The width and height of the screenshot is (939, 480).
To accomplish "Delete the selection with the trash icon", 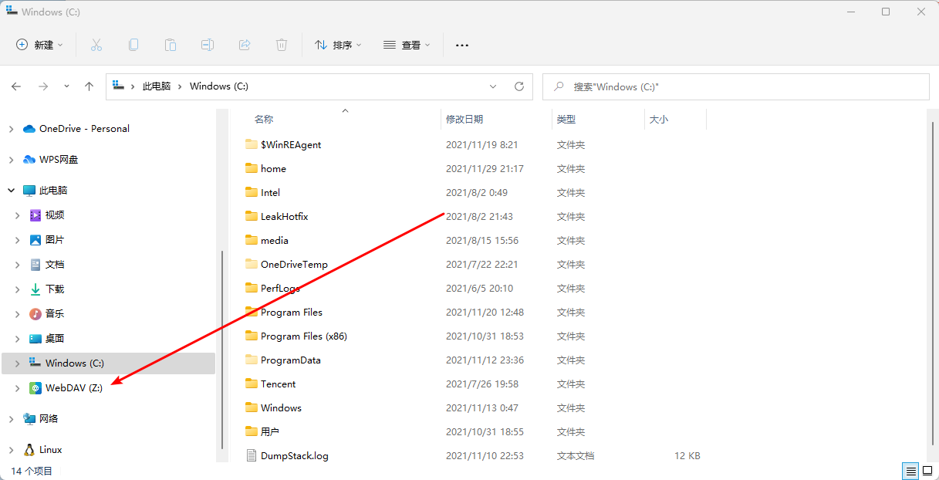I will [x=281, y=45].
